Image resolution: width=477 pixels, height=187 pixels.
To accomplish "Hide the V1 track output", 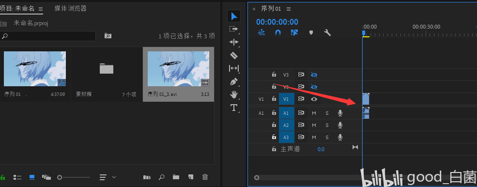I will (314, 99).
